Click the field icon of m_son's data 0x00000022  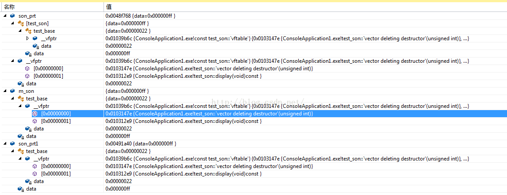28,129
